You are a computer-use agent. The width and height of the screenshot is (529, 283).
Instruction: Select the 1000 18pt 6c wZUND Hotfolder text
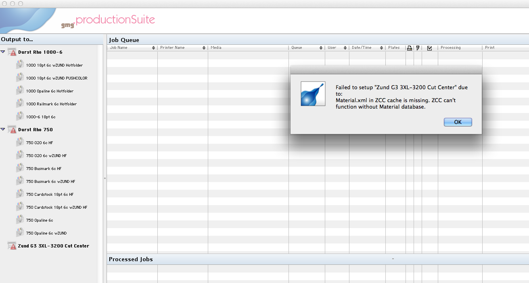54,65
